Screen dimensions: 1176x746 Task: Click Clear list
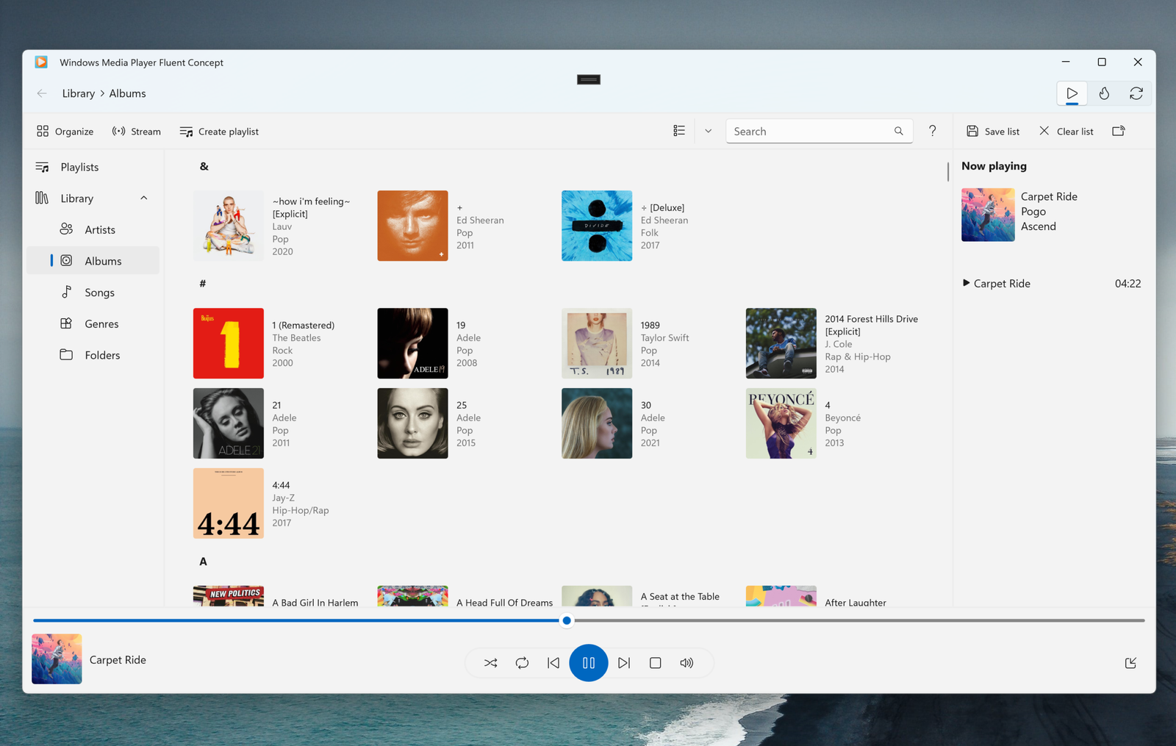[1066, 132]
